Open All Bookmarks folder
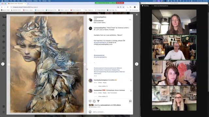209x117 pixels. [x=134, y=10]
